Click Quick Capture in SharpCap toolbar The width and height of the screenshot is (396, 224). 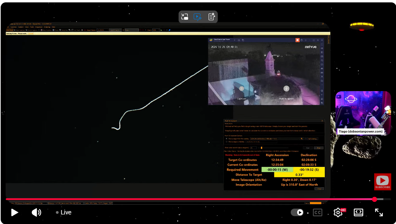31,30
